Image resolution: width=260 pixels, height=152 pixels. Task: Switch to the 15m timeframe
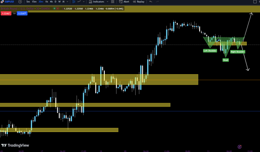click(34, 2)
